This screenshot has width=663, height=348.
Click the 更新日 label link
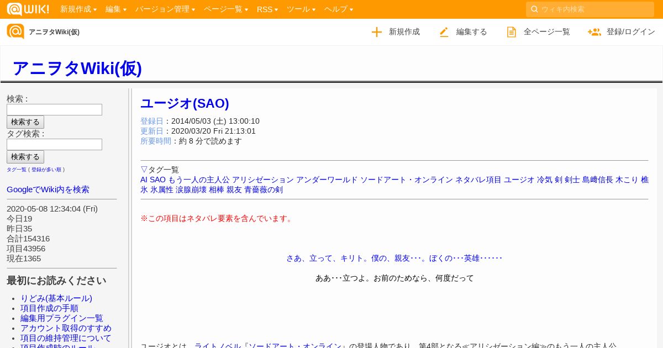tap(152, 131)
